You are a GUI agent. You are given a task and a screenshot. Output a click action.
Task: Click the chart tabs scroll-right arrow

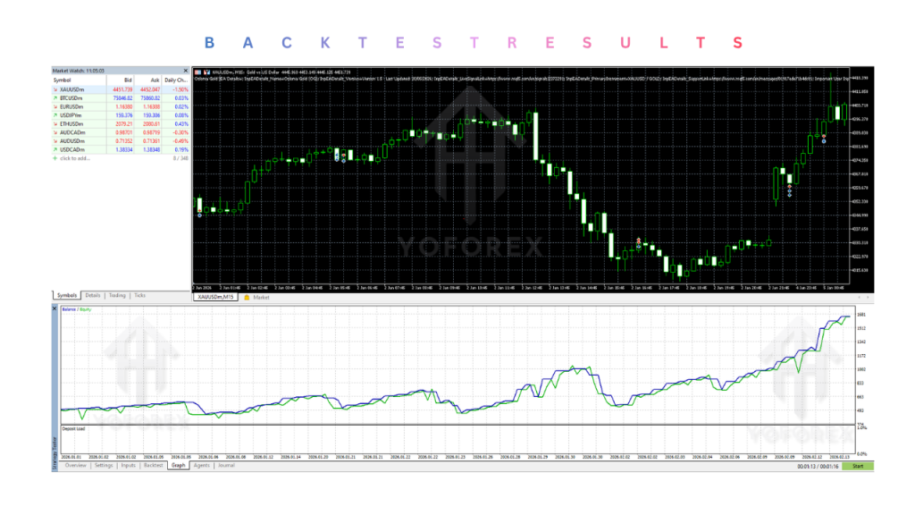tap(868, 297)
